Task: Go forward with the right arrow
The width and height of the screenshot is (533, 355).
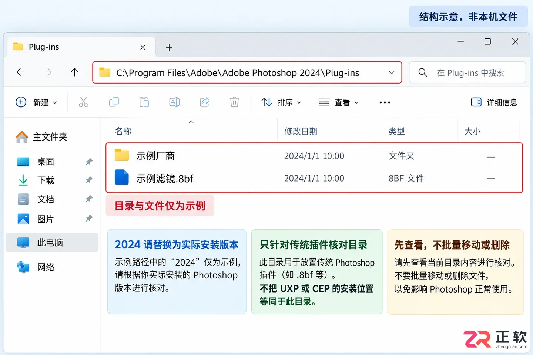Action: tap(48, 72)
